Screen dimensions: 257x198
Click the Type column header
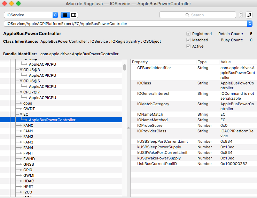coord(208,62)
